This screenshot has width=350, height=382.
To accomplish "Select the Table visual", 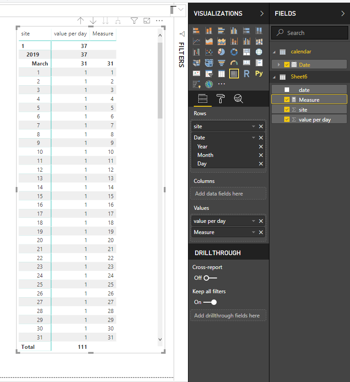I will (222, 74).
